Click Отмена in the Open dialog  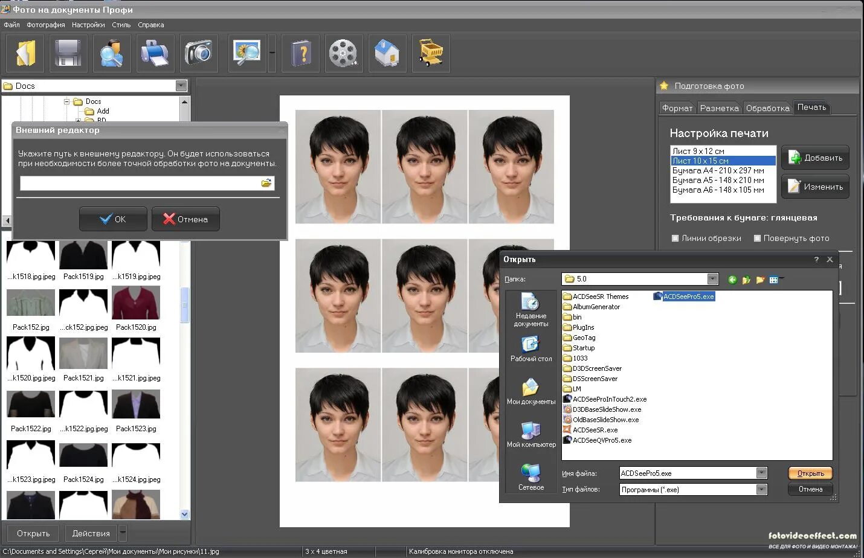(810, 489)
